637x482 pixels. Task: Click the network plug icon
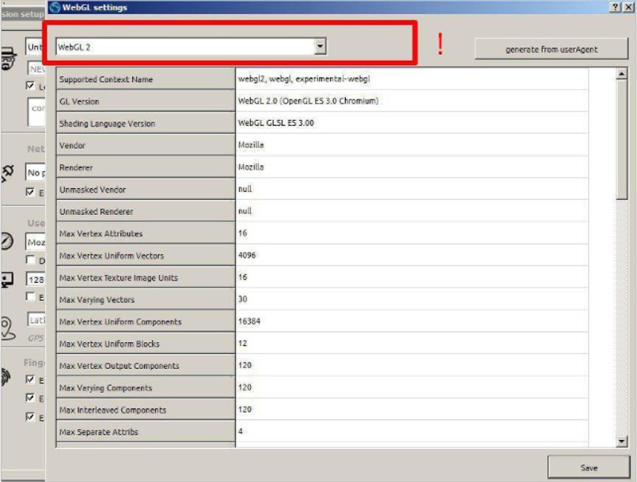[8, 171]
